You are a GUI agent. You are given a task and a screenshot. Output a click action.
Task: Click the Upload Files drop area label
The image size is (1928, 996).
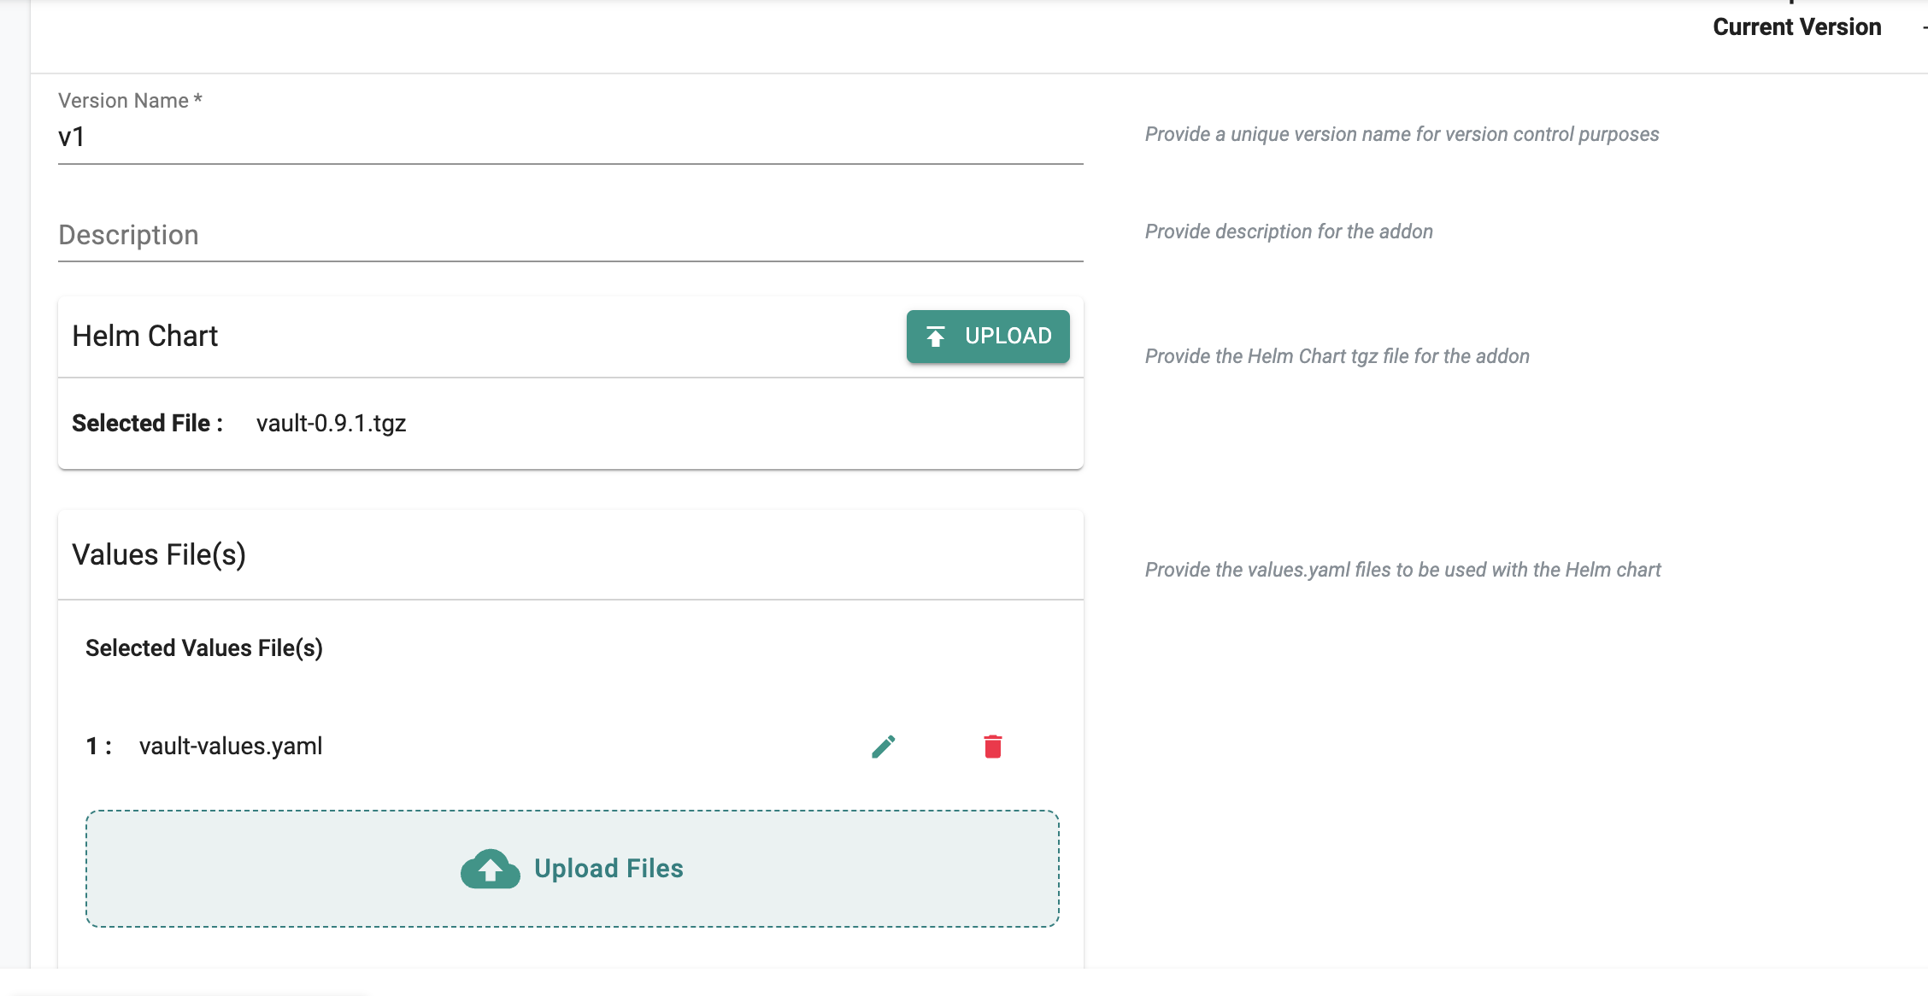(608, 869)
